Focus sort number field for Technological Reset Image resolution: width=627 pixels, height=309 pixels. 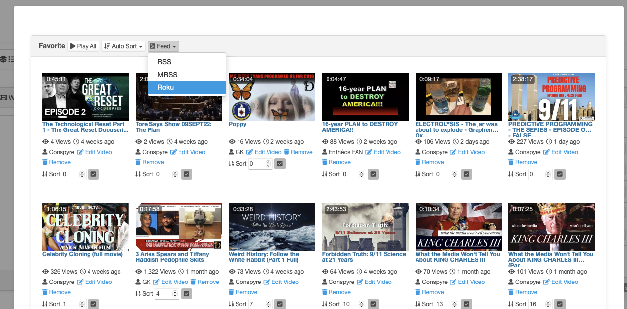coord(74,174)
